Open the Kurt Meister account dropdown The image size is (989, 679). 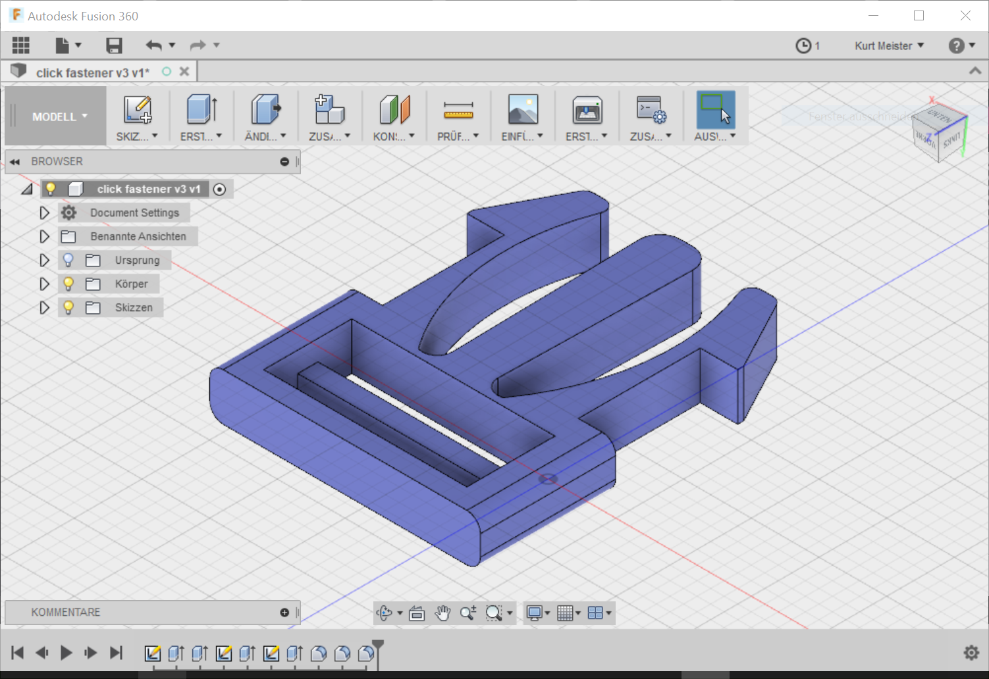(x=890, y=45)
